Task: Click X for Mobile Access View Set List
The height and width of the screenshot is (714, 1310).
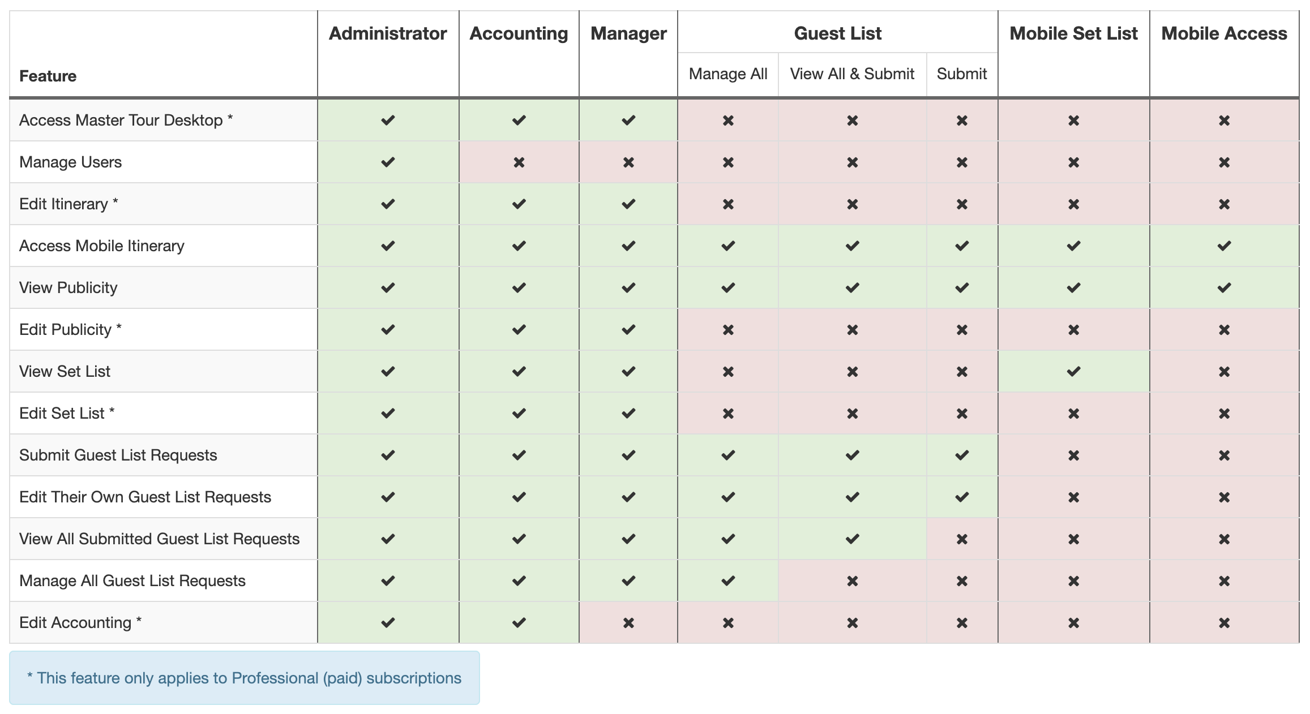Action: tap(1224, 372)
